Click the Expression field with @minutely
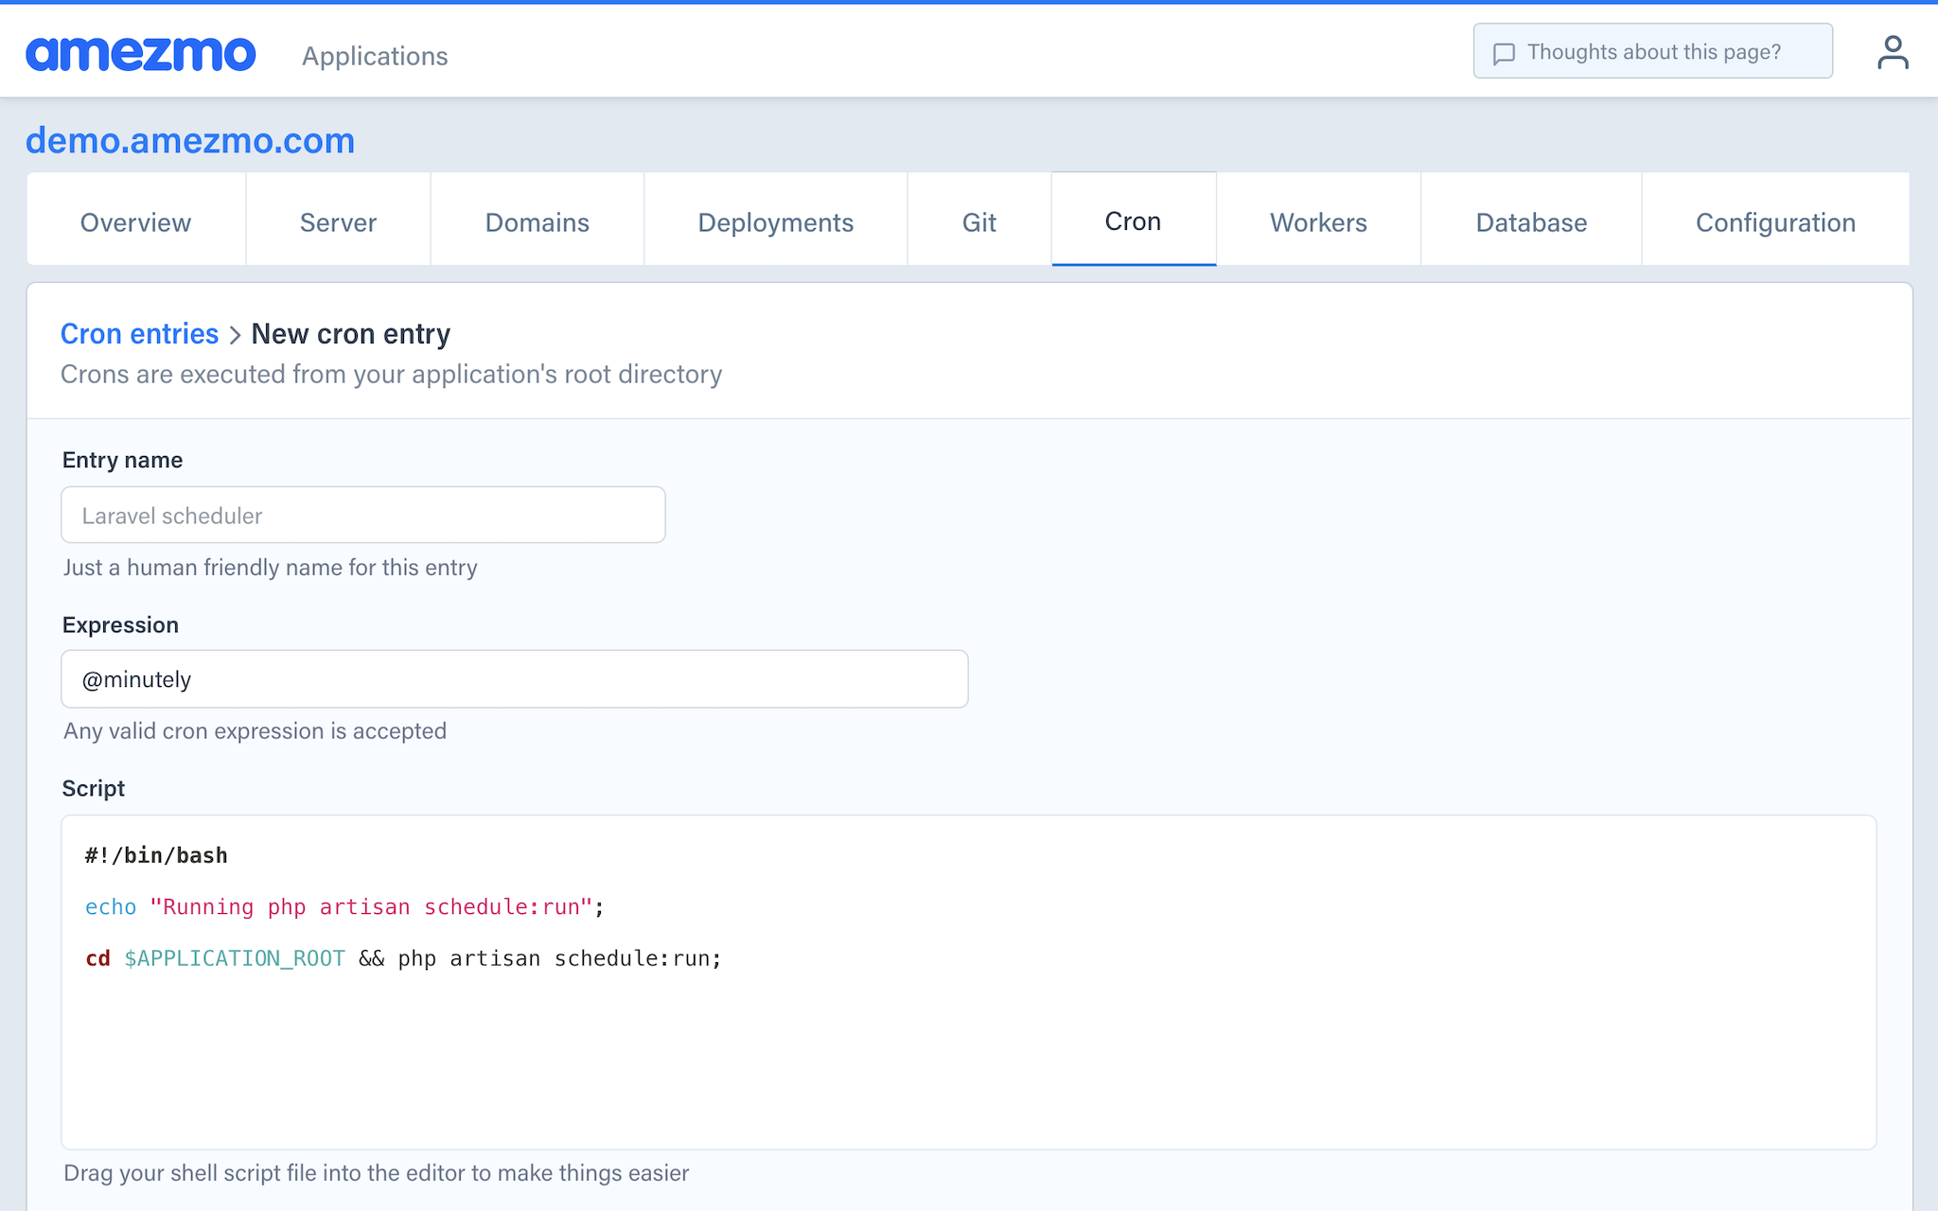 [514, 679]
